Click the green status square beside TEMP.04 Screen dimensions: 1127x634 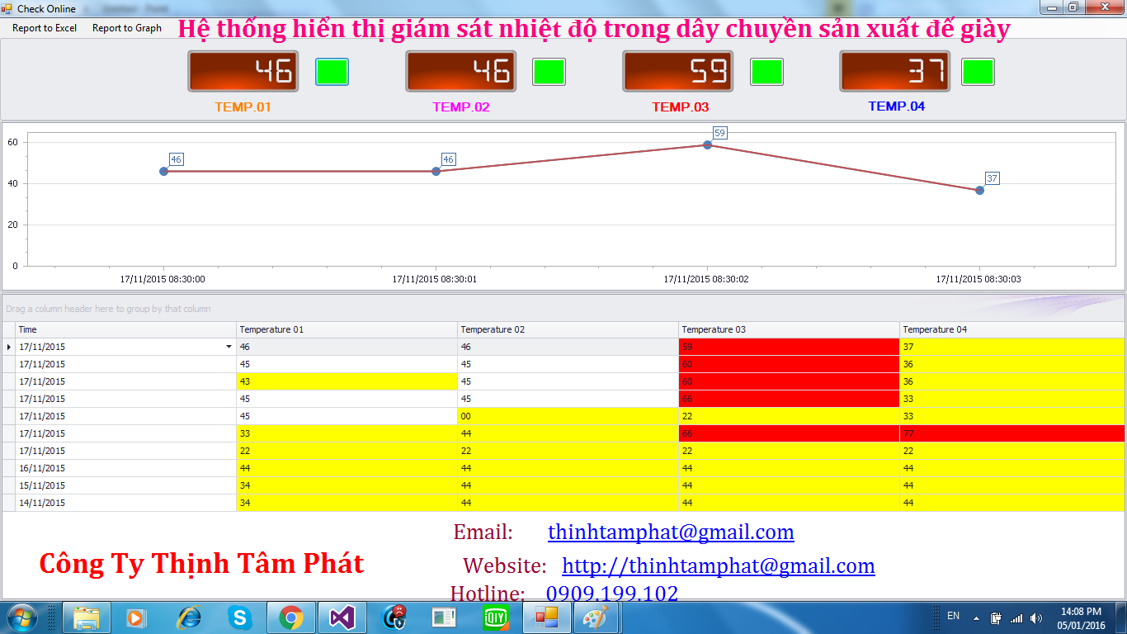tap(978, 72)
